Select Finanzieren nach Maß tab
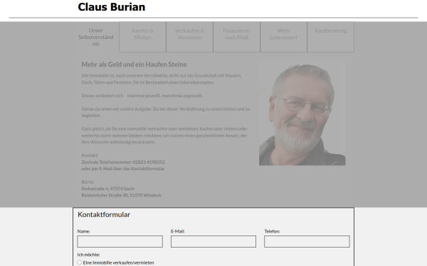427x266 pixels. coord(237,37)
